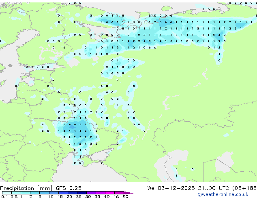
Task: Click legend scale value '0.1'
Action: (4, 196)
